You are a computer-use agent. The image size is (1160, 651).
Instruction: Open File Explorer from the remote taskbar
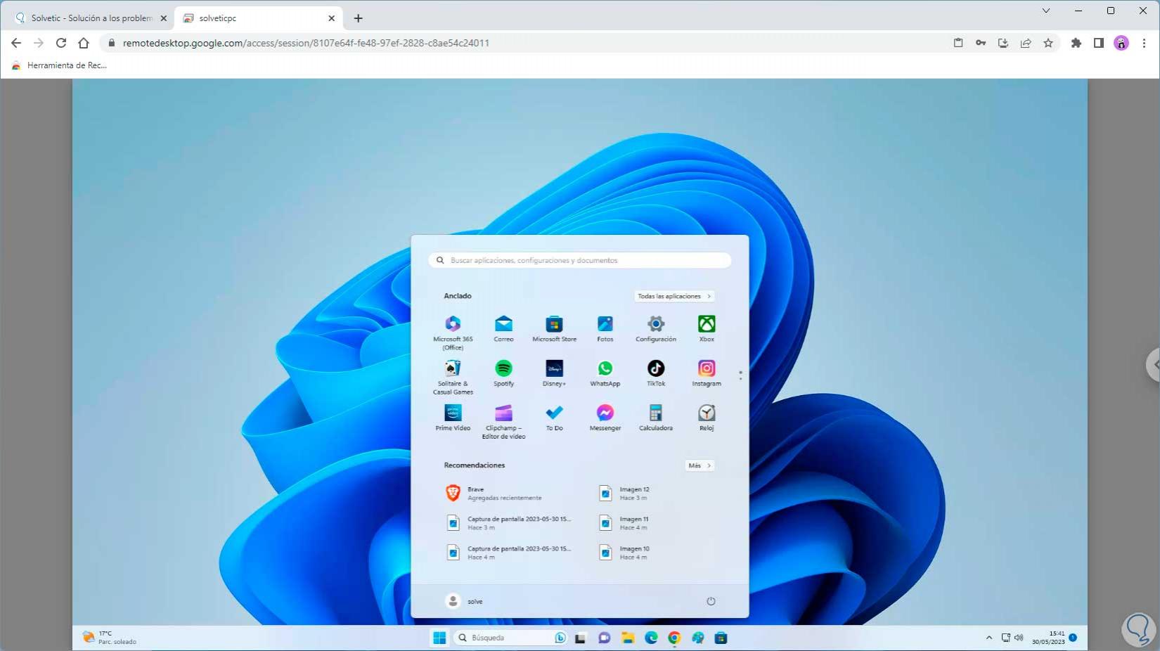click(628, 638)
